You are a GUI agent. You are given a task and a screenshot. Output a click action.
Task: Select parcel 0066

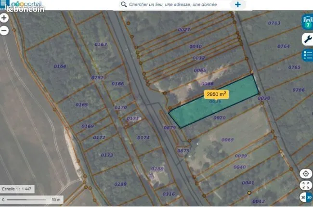208,83
